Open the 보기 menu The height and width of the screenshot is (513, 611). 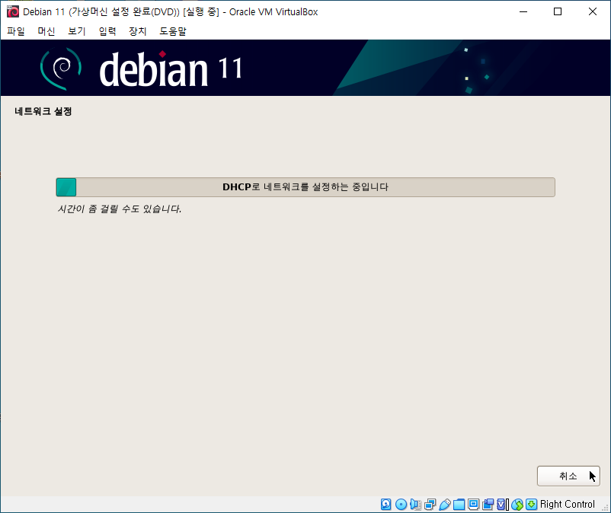(x=77, y=31)
